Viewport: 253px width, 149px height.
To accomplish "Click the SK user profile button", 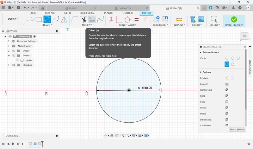I will point(248,8).
